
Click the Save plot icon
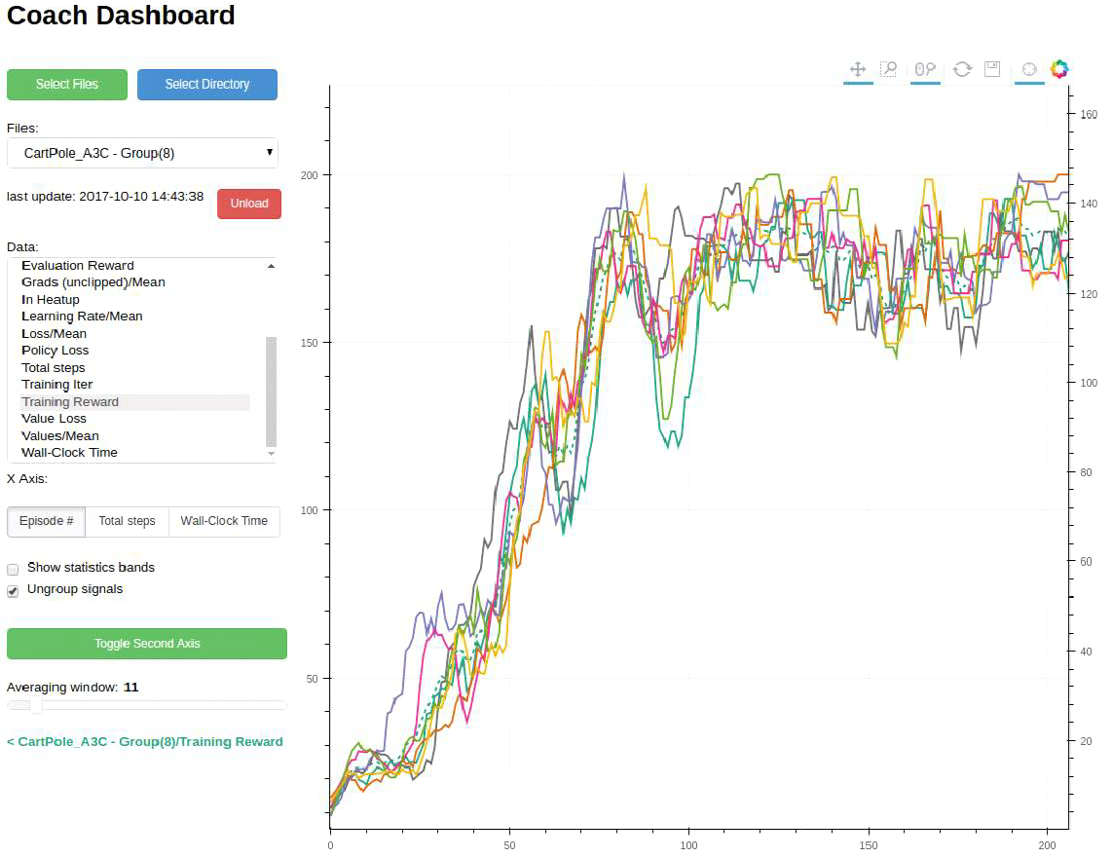(x=992, y=69)
